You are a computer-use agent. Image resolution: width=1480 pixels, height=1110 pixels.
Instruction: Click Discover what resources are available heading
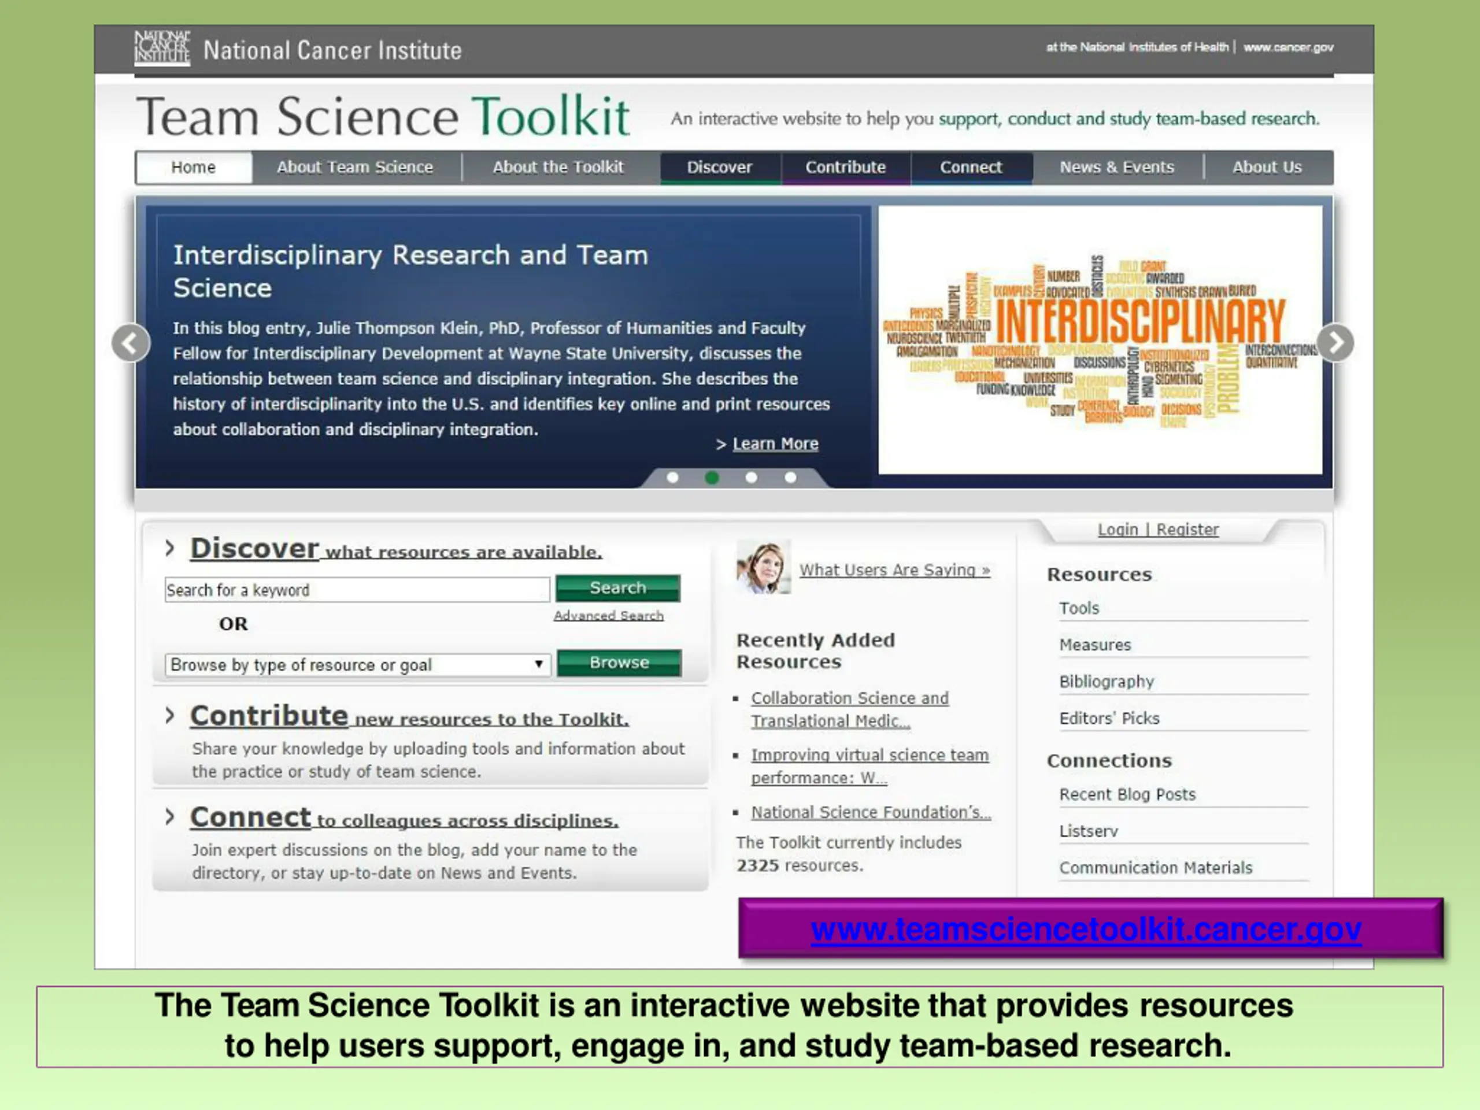[x=396, y=549]
